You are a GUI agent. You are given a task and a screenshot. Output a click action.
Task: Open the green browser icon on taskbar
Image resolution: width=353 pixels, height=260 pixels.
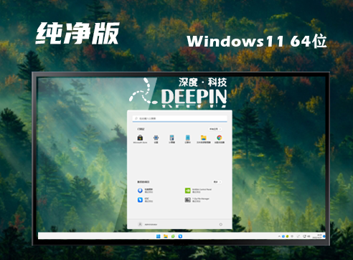pos(173,236)
